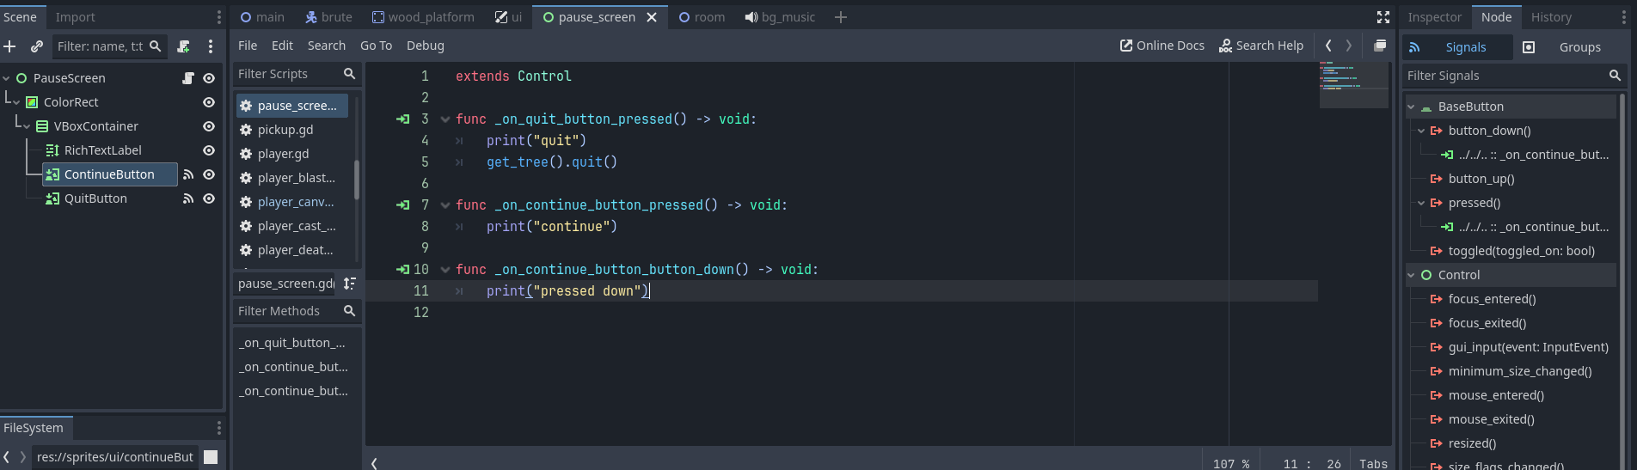Add new scene tab with plus
1637x470 pixels.
[841, 17]
